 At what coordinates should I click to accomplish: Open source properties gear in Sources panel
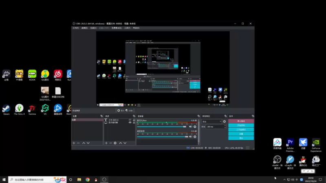(115, 143)
